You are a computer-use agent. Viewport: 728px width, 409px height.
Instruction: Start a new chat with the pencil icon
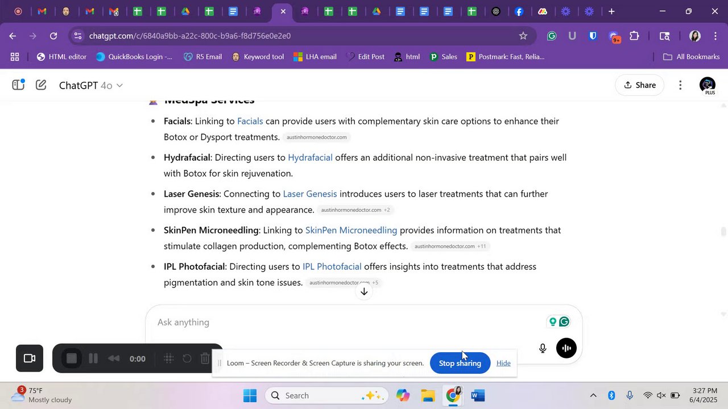(x=41, y=85)
